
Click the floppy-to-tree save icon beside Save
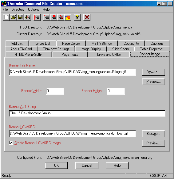(x=27, y=17)
